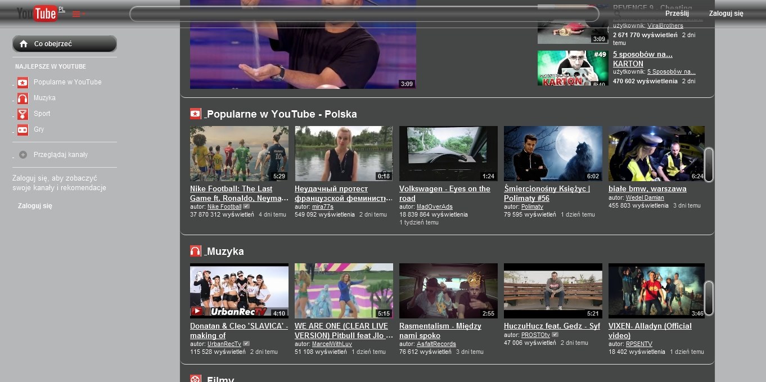Open RPSENTV author link
The image size is (766, 382).
639,344
